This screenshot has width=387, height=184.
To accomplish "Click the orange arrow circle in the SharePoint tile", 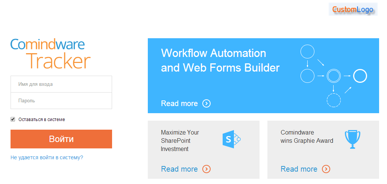I will tap(206, 169).
